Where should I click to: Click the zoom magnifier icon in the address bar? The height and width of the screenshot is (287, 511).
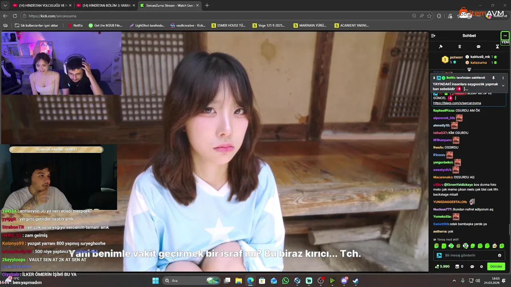click(x=414, y=16)
